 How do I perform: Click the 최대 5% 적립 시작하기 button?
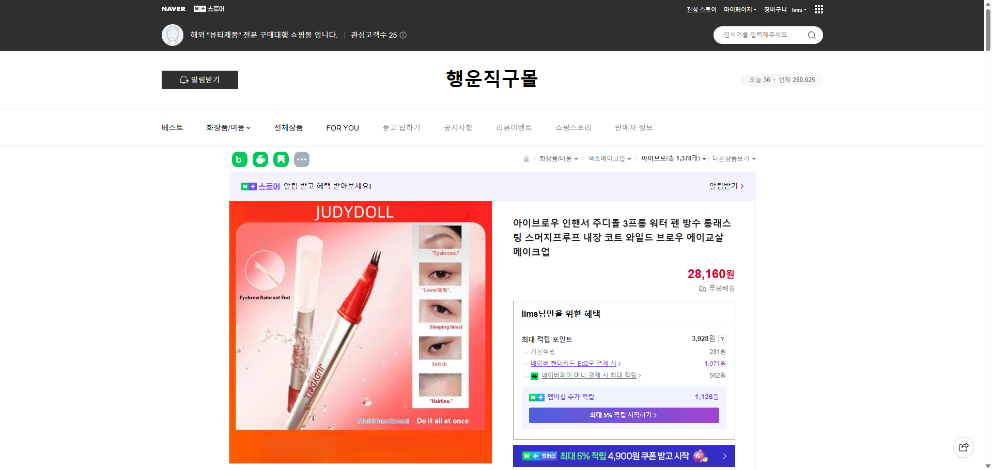(x=623, y=415)
